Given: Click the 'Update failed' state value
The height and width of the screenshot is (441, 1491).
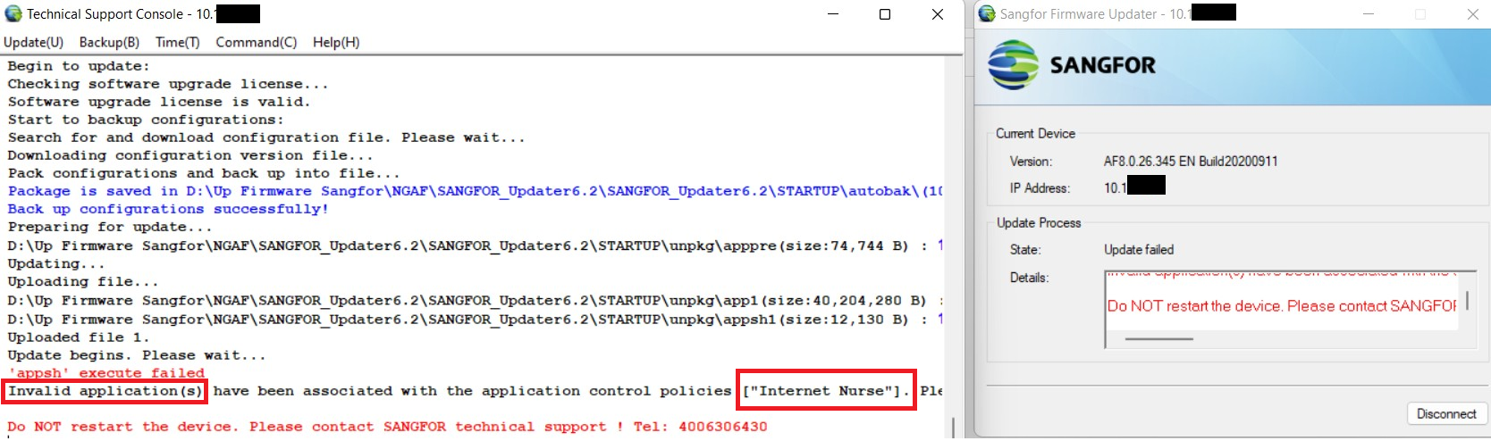Looking at the screenshot, I should [1139, 250].
